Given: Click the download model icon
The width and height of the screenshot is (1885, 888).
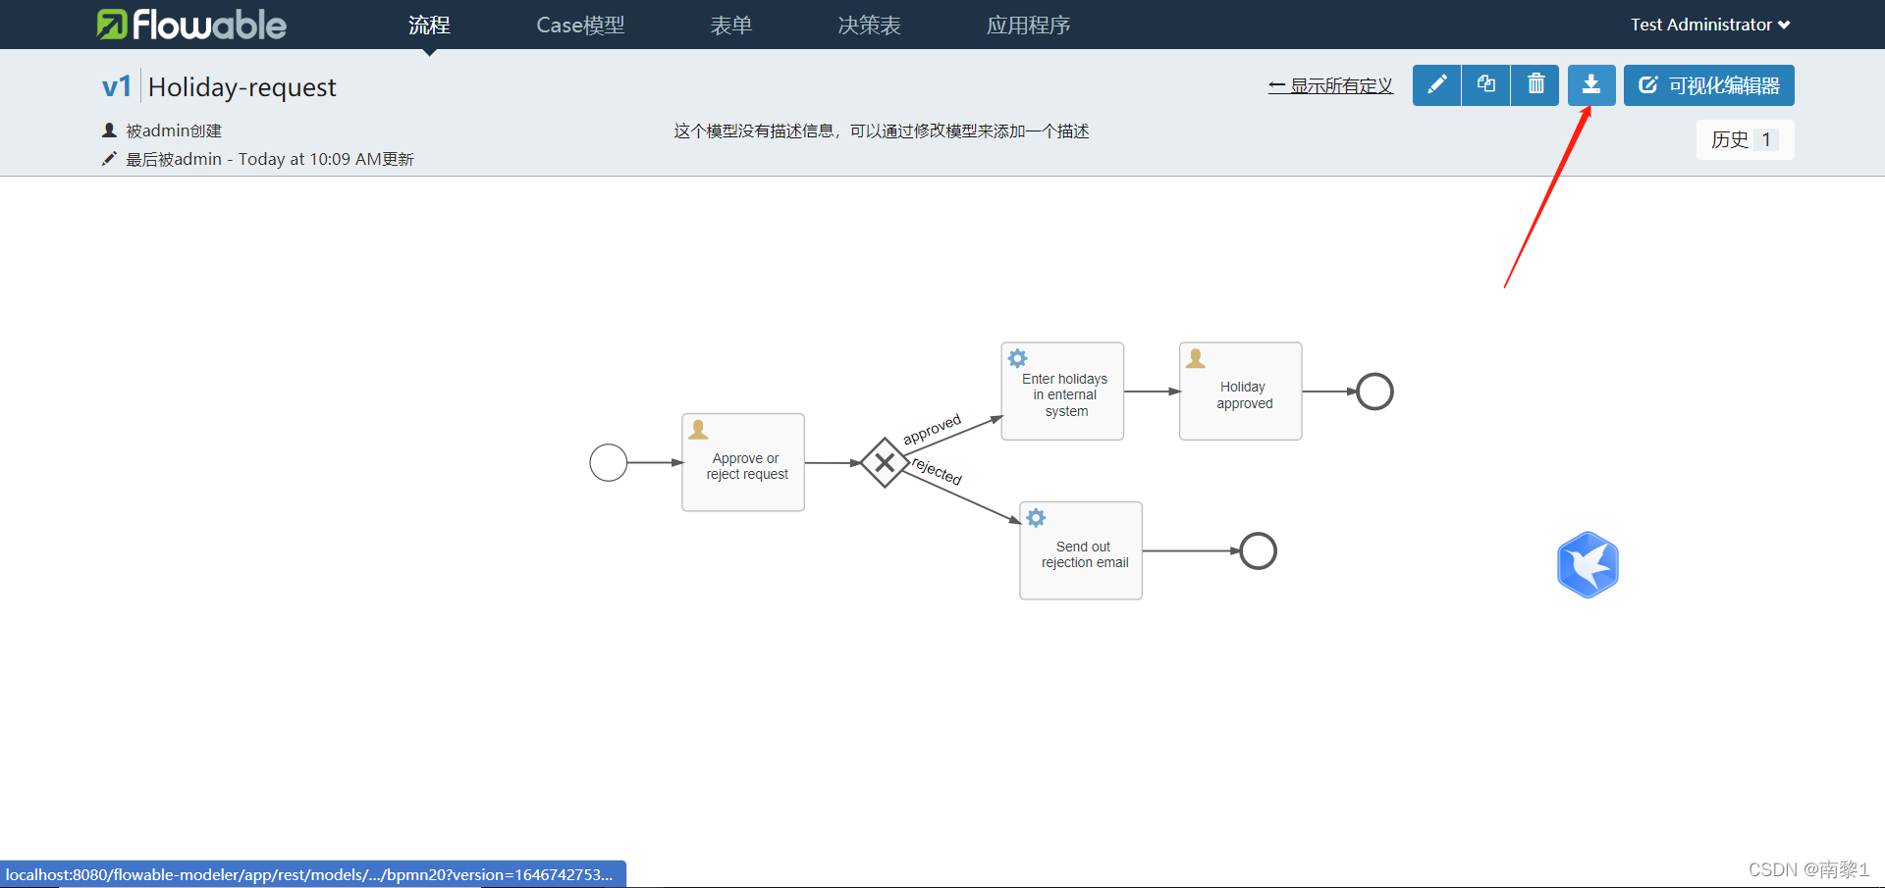Looking at the screenshot, I should pos(1590,85).
